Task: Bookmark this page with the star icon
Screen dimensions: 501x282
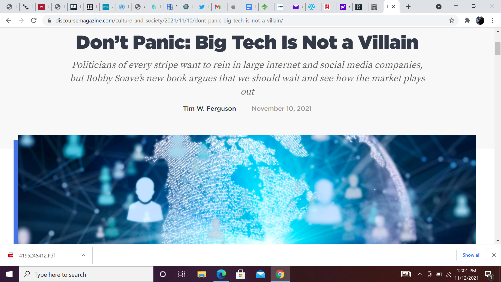Action: (x=452, y=20)
